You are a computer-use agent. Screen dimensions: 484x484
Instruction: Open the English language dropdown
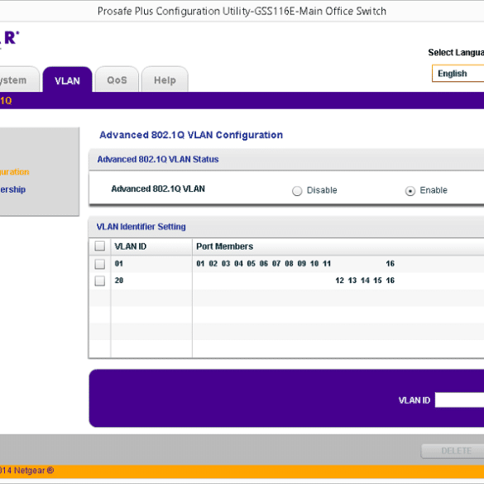click(x=458, y=74)
